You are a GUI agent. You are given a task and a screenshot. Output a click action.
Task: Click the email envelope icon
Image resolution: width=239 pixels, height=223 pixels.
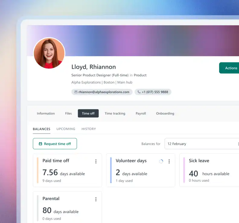point(76,92)
